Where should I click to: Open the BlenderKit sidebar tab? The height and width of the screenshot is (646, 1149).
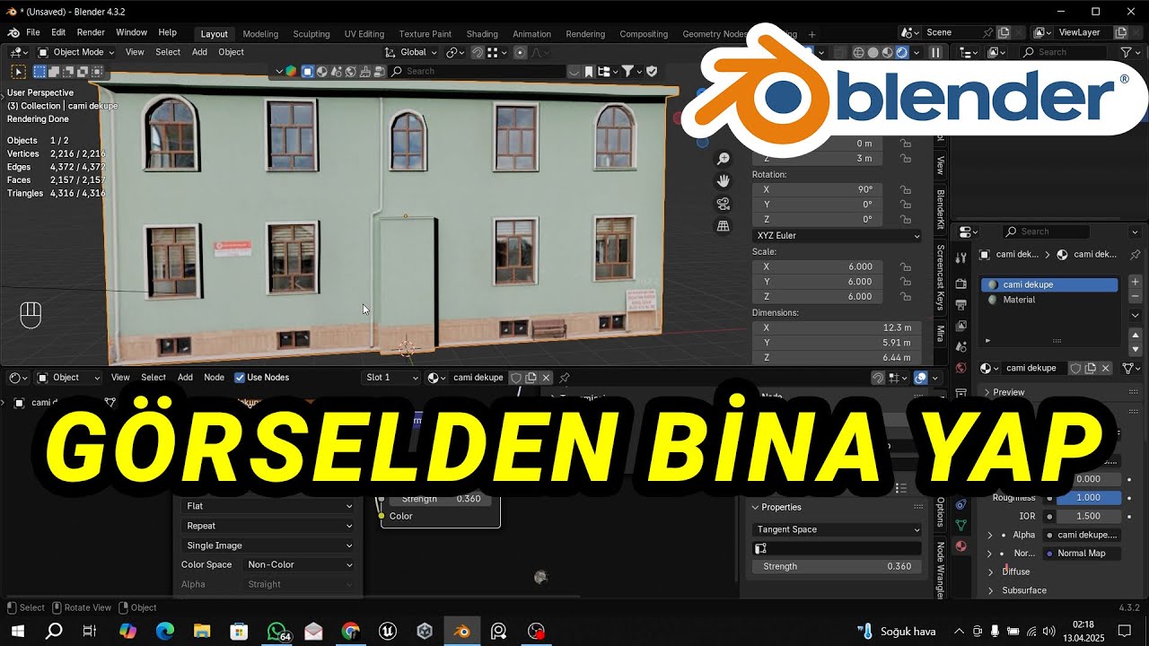click(940, 208)
